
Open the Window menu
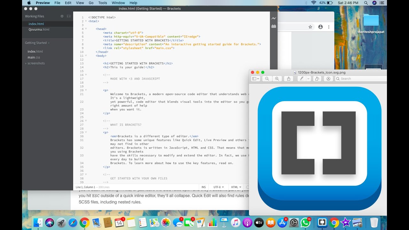118,3
